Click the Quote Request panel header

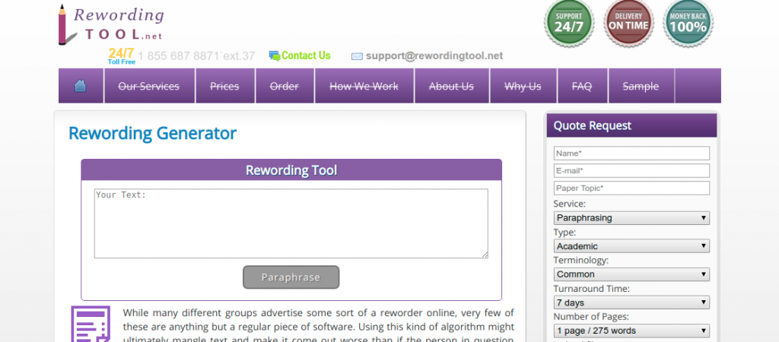coord(631,125)
